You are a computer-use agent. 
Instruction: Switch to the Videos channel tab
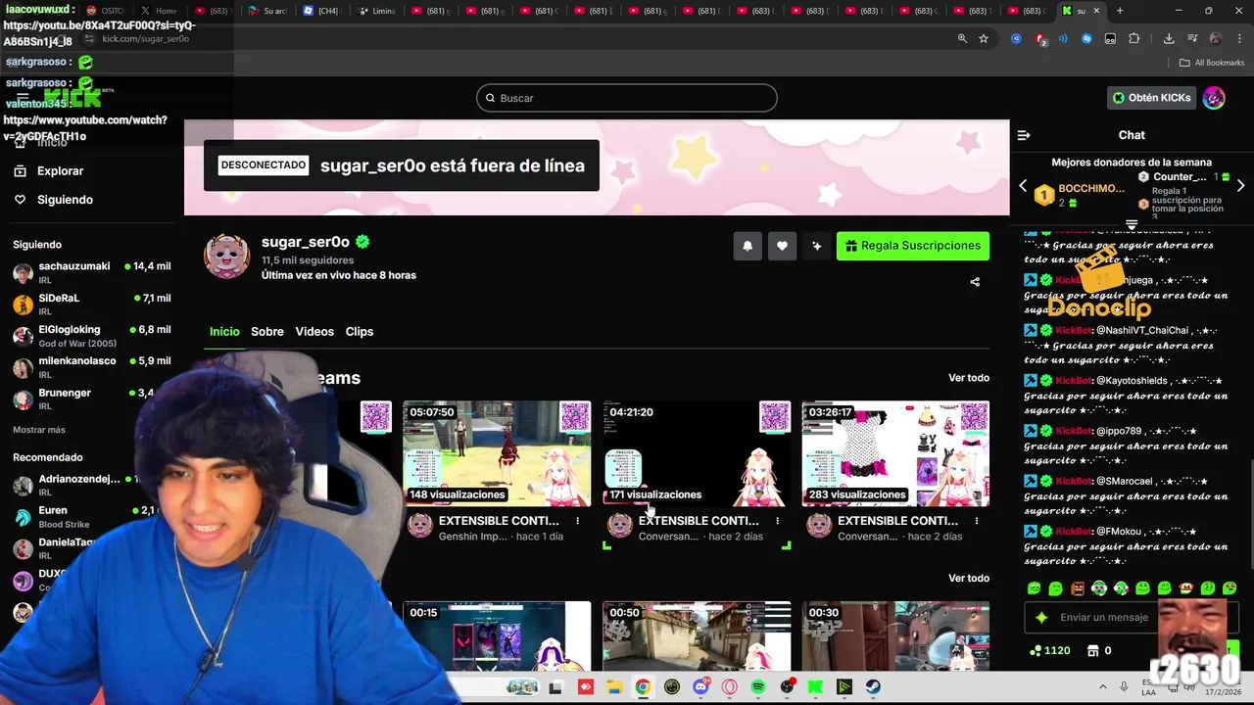[x=314, y=332]
